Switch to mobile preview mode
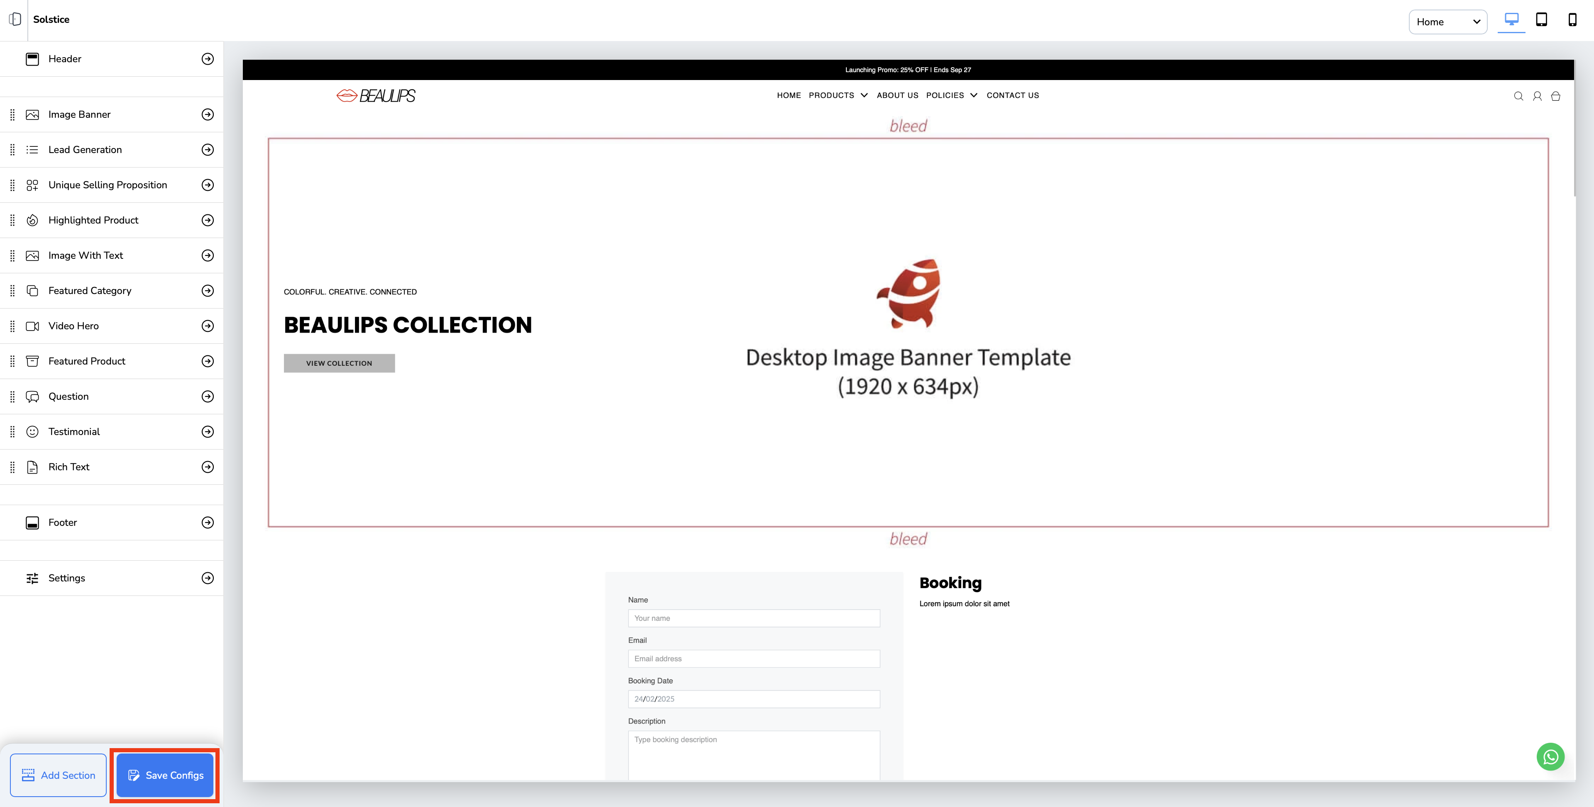Image resolution: width=1594 pixels, height=807 pixels. click(x=1572, y=20)
